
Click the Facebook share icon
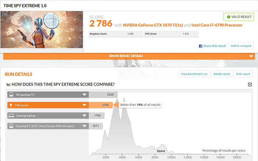pyautogui.click(x=201, y=46)
